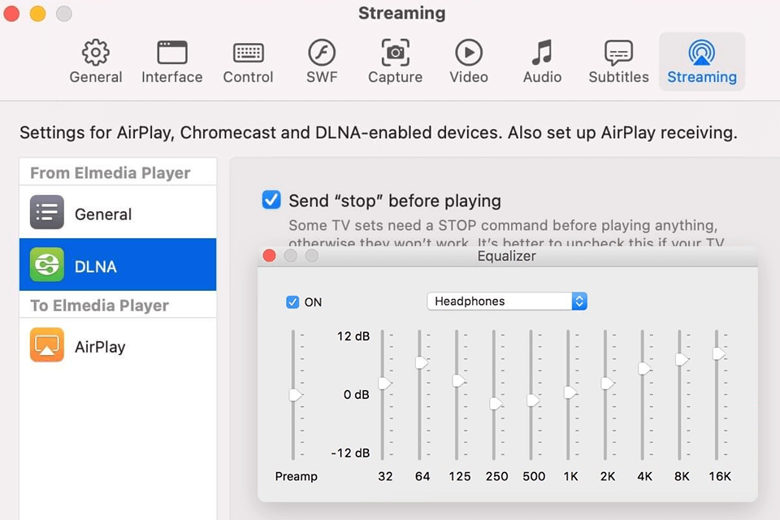Image resolution: width=780 pixels, height=520 pixels.
Task: Click the "0 dB" scale label
Action: coord(356,395)
